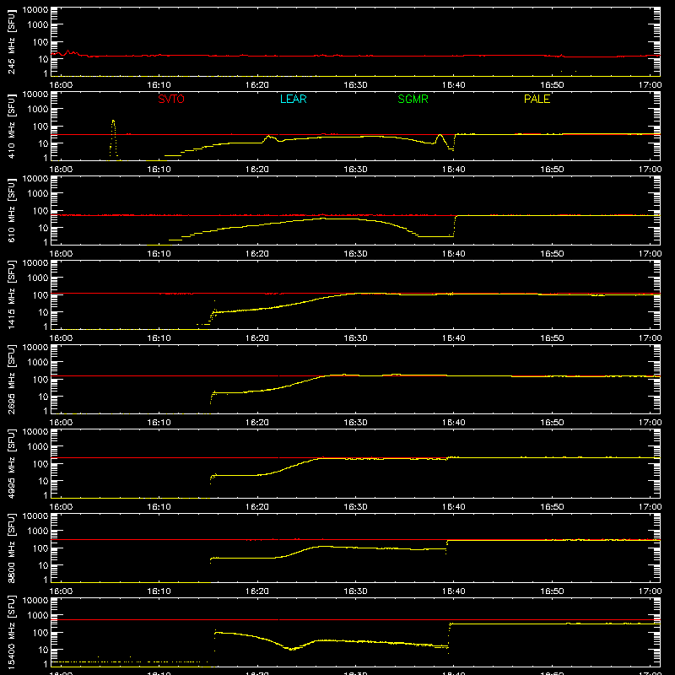The height and width of the screenshot is (675, 675).
Task: Click 16:20 time label under 1415 MHz panel
Action: tap(257, 338)
